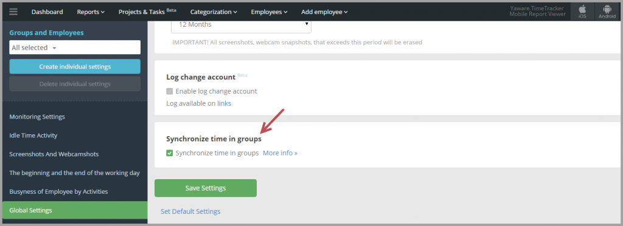Open the All selected groups dropdown
623x226 pixels.
tap(75, 47)
